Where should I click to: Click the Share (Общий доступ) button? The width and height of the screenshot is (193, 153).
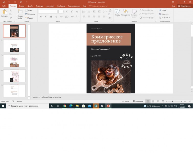184,6
